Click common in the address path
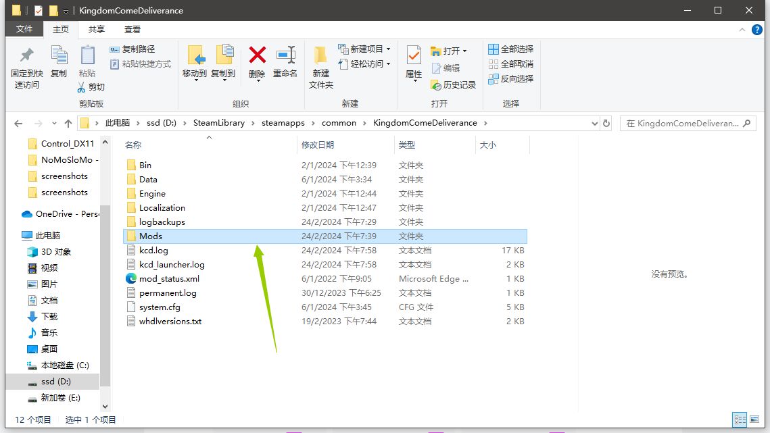The image size is (770, 433). click(339, 123)
